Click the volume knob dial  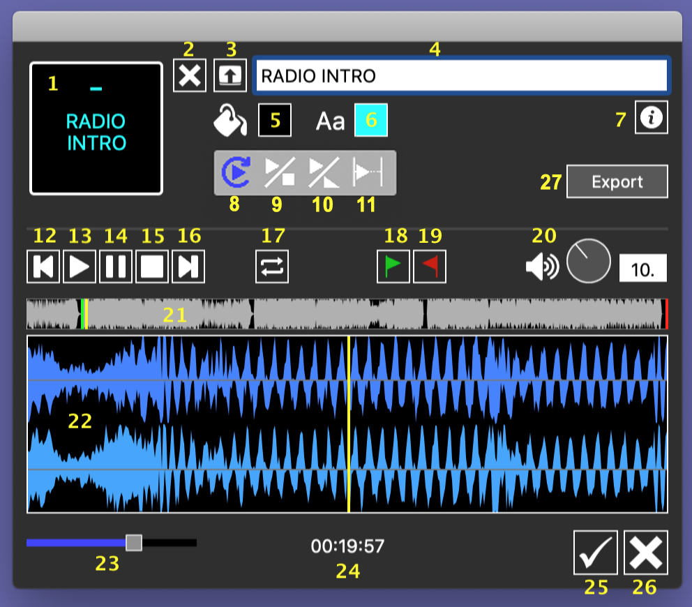[588, 261]
